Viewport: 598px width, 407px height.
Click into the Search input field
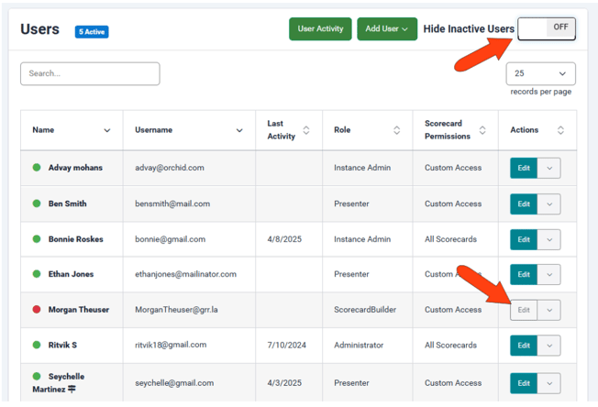tap(90, 74)
